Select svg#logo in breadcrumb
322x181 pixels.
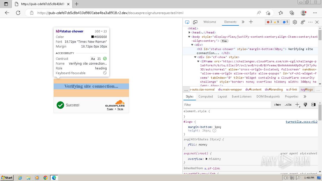coord(307,89)
